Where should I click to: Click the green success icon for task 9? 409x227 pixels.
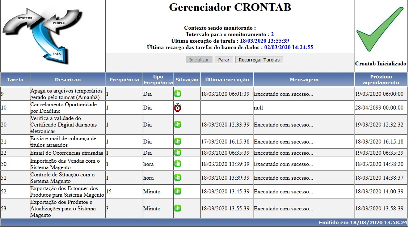point(178,93)
